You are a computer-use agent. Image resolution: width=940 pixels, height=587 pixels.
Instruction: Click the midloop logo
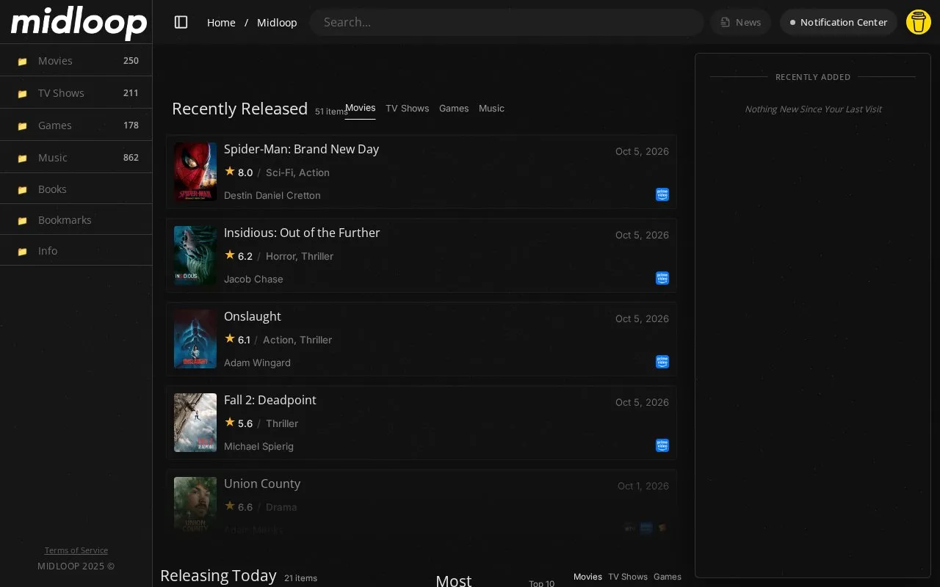click(79, 22)
